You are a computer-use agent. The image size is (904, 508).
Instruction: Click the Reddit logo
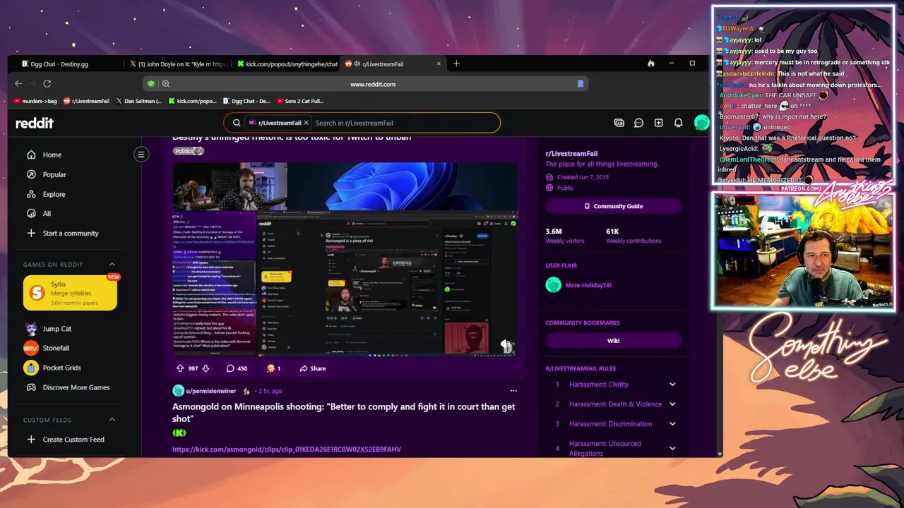pyautogui.click(x=35, y=123)
